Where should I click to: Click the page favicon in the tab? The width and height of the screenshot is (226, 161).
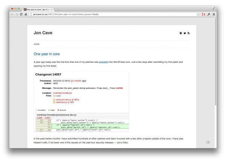[x=25, y=9]
